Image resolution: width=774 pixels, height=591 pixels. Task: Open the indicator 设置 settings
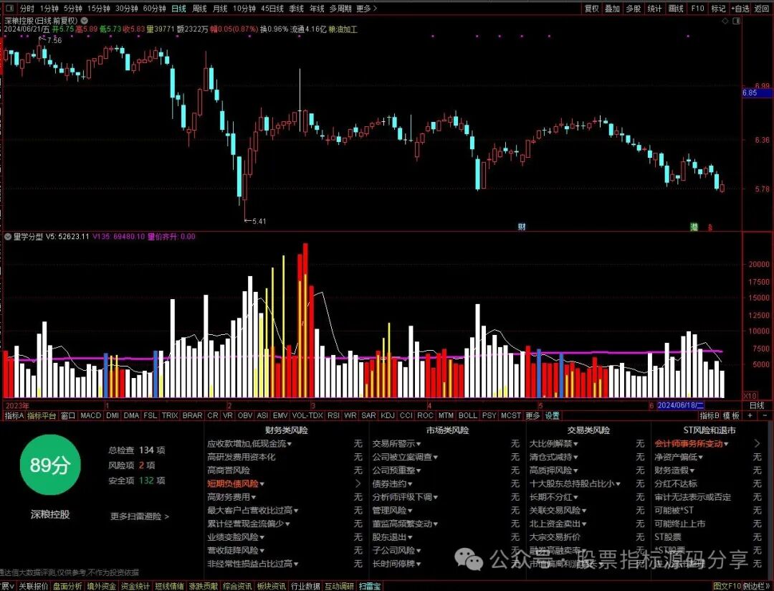click(x=552, y=415)
